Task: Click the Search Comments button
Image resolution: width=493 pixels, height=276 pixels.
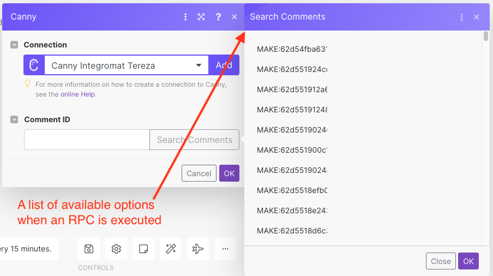Action: [194, 140]
